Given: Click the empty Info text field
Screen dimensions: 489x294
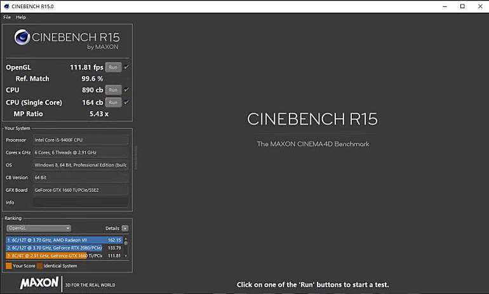Looking at the screenshot, I should pyautogui.click(x=80, y=203).
